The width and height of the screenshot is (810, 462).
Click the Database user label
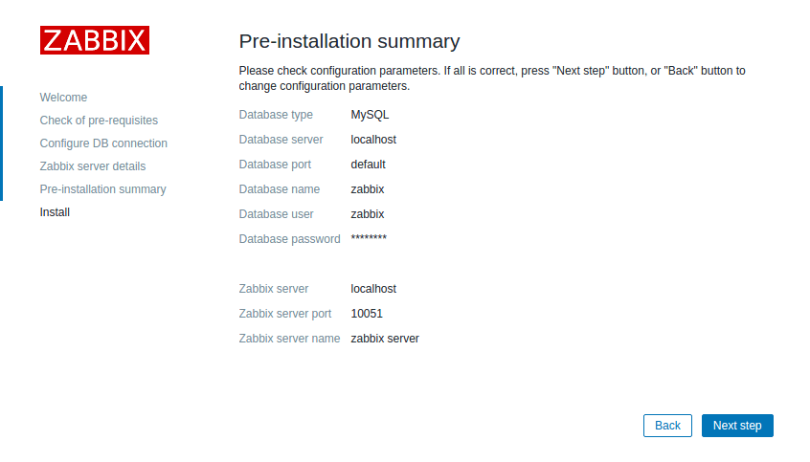click(276, 214)
